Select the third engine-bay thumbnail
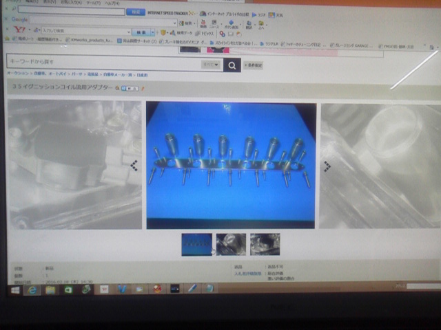This screenshot has width=441, height=330. coord(265,244)
